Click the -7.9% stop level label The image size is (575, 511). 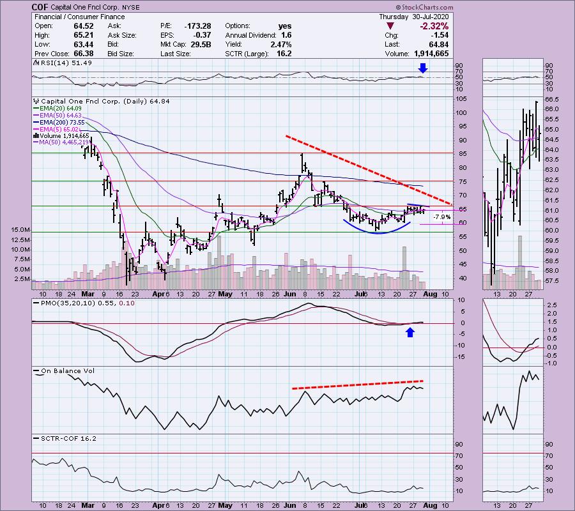[441, 217]
